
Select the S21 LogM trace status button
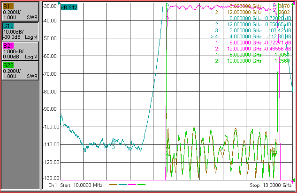(x=21, y=51)
